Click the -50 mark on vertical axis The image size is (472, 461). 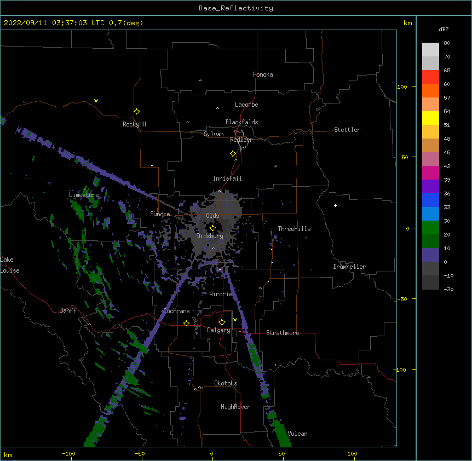pos(402,299)
